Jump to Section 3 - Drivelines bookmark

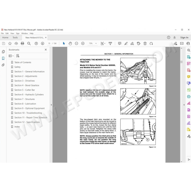click(25, 81)
